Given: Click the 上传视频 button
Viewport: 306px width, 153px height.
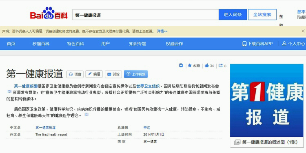Looking at the screenshot, I should click(x=136, y=74).
